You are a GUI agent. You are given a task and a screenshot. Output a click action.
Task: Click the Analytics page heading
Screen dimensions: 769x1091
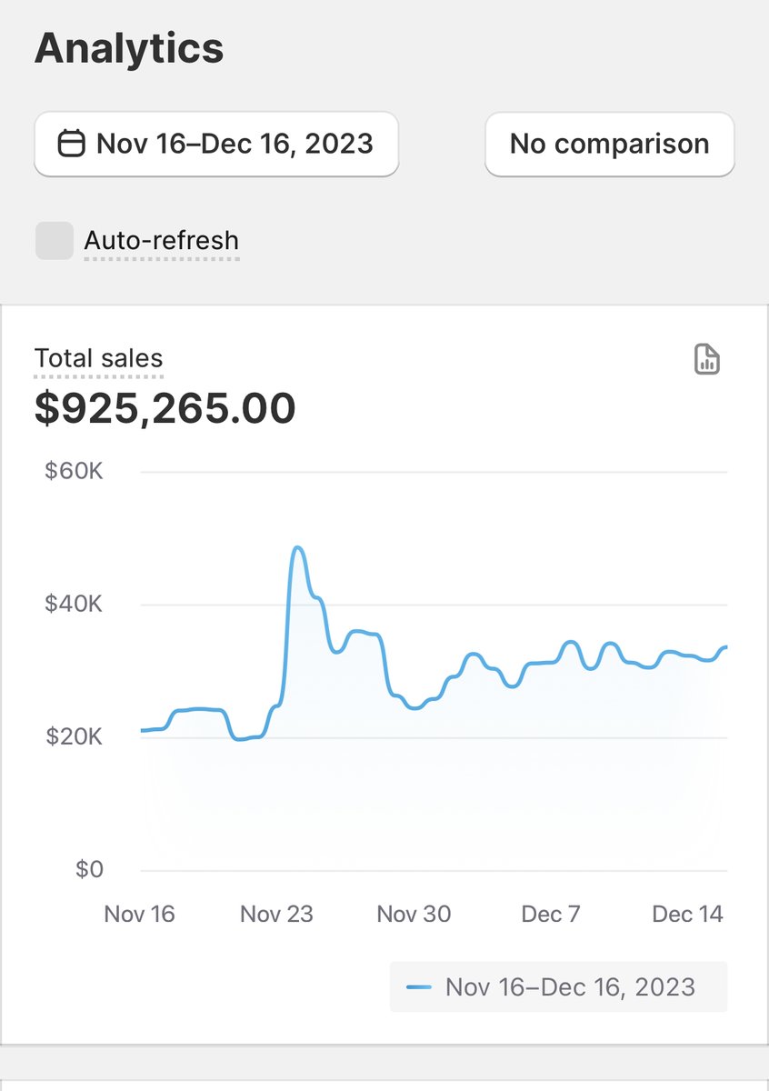tap(129, 48)
